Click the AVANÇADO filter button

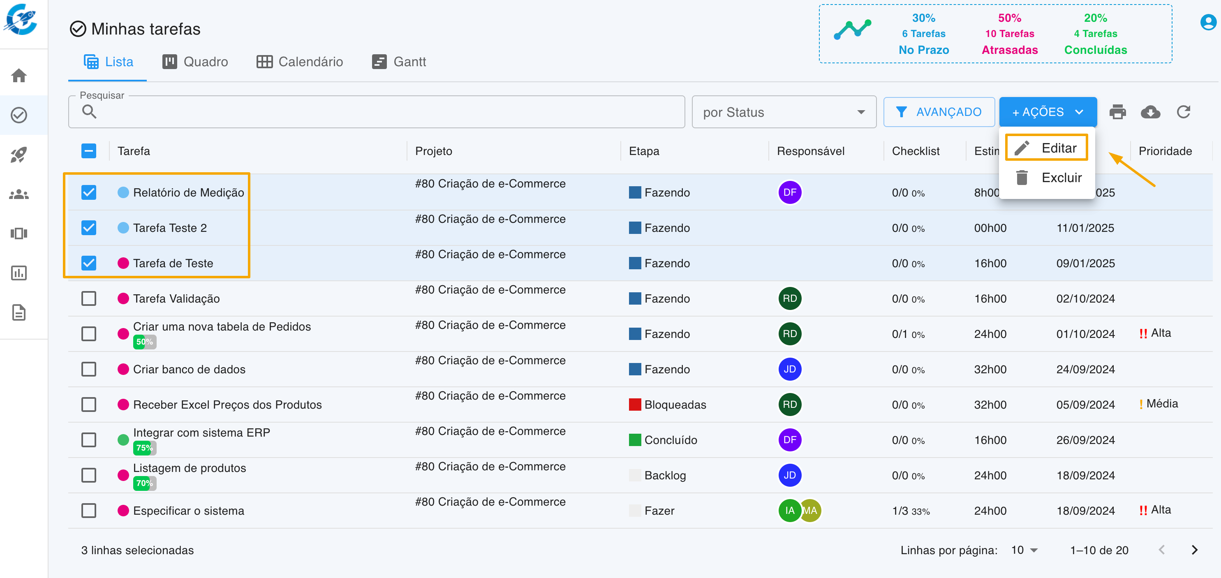pos(939,112)
